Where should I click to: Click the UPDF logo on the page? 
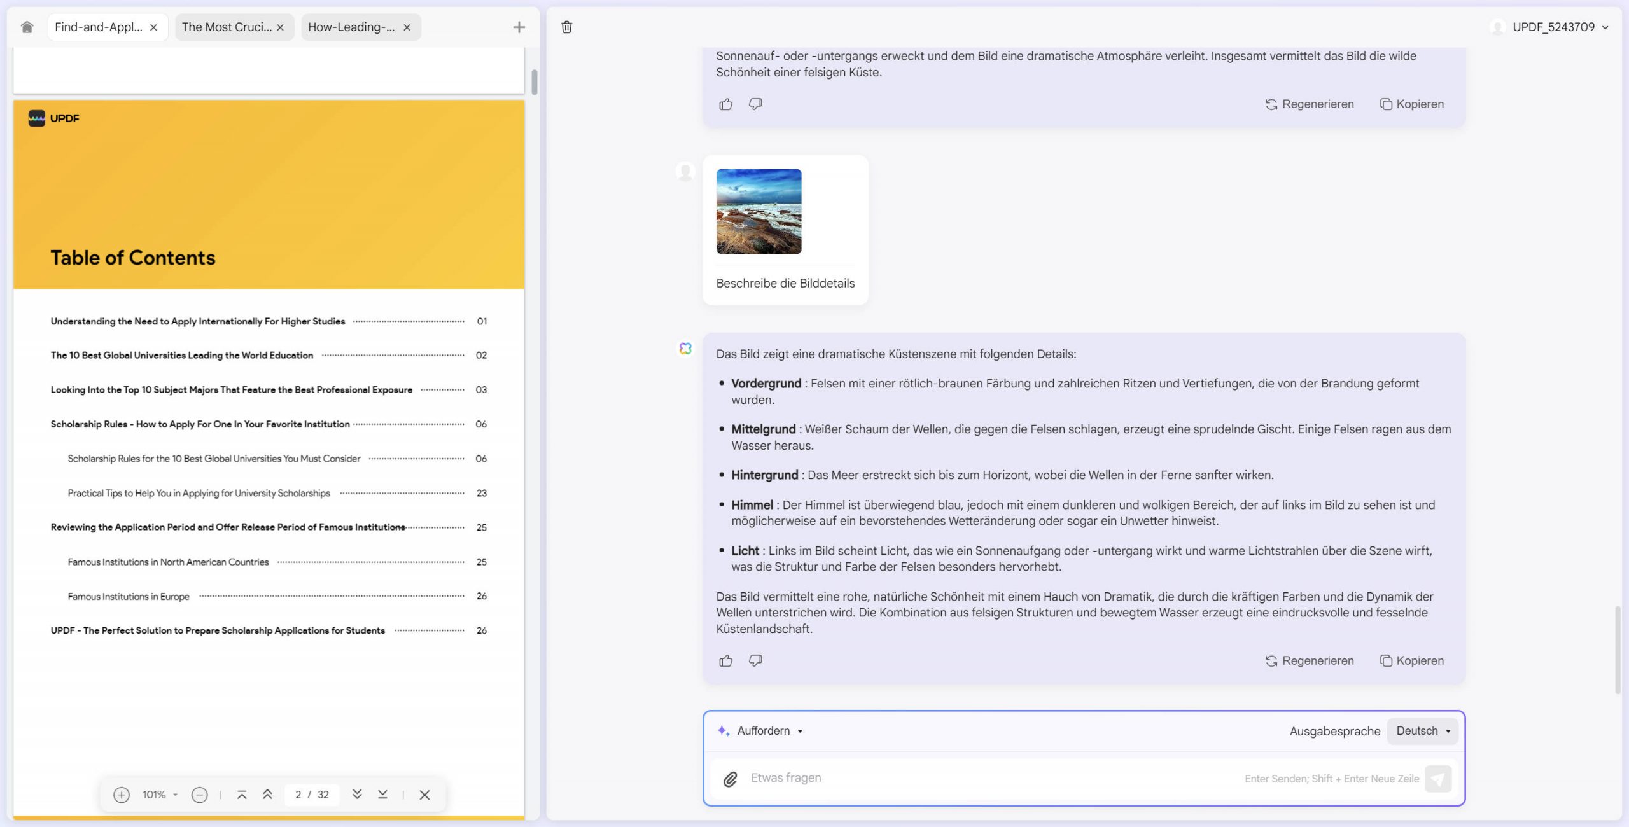click(54, 118)
